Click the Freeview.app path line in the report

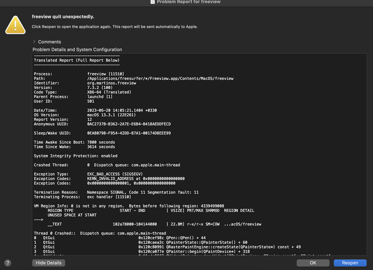point(160,78)
